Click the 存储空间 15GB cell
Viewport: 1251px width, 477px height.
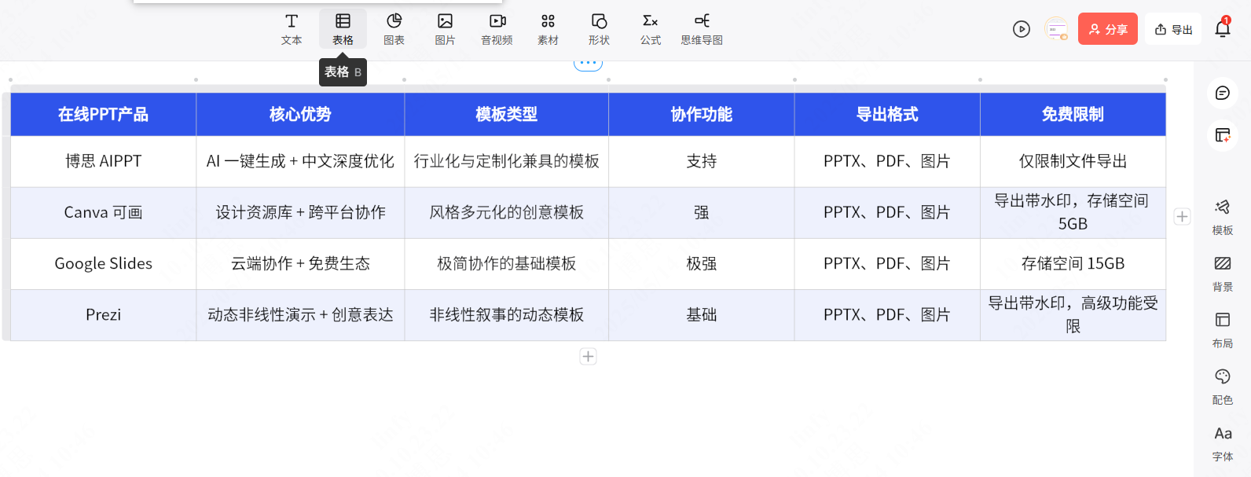click(1073, 263)
